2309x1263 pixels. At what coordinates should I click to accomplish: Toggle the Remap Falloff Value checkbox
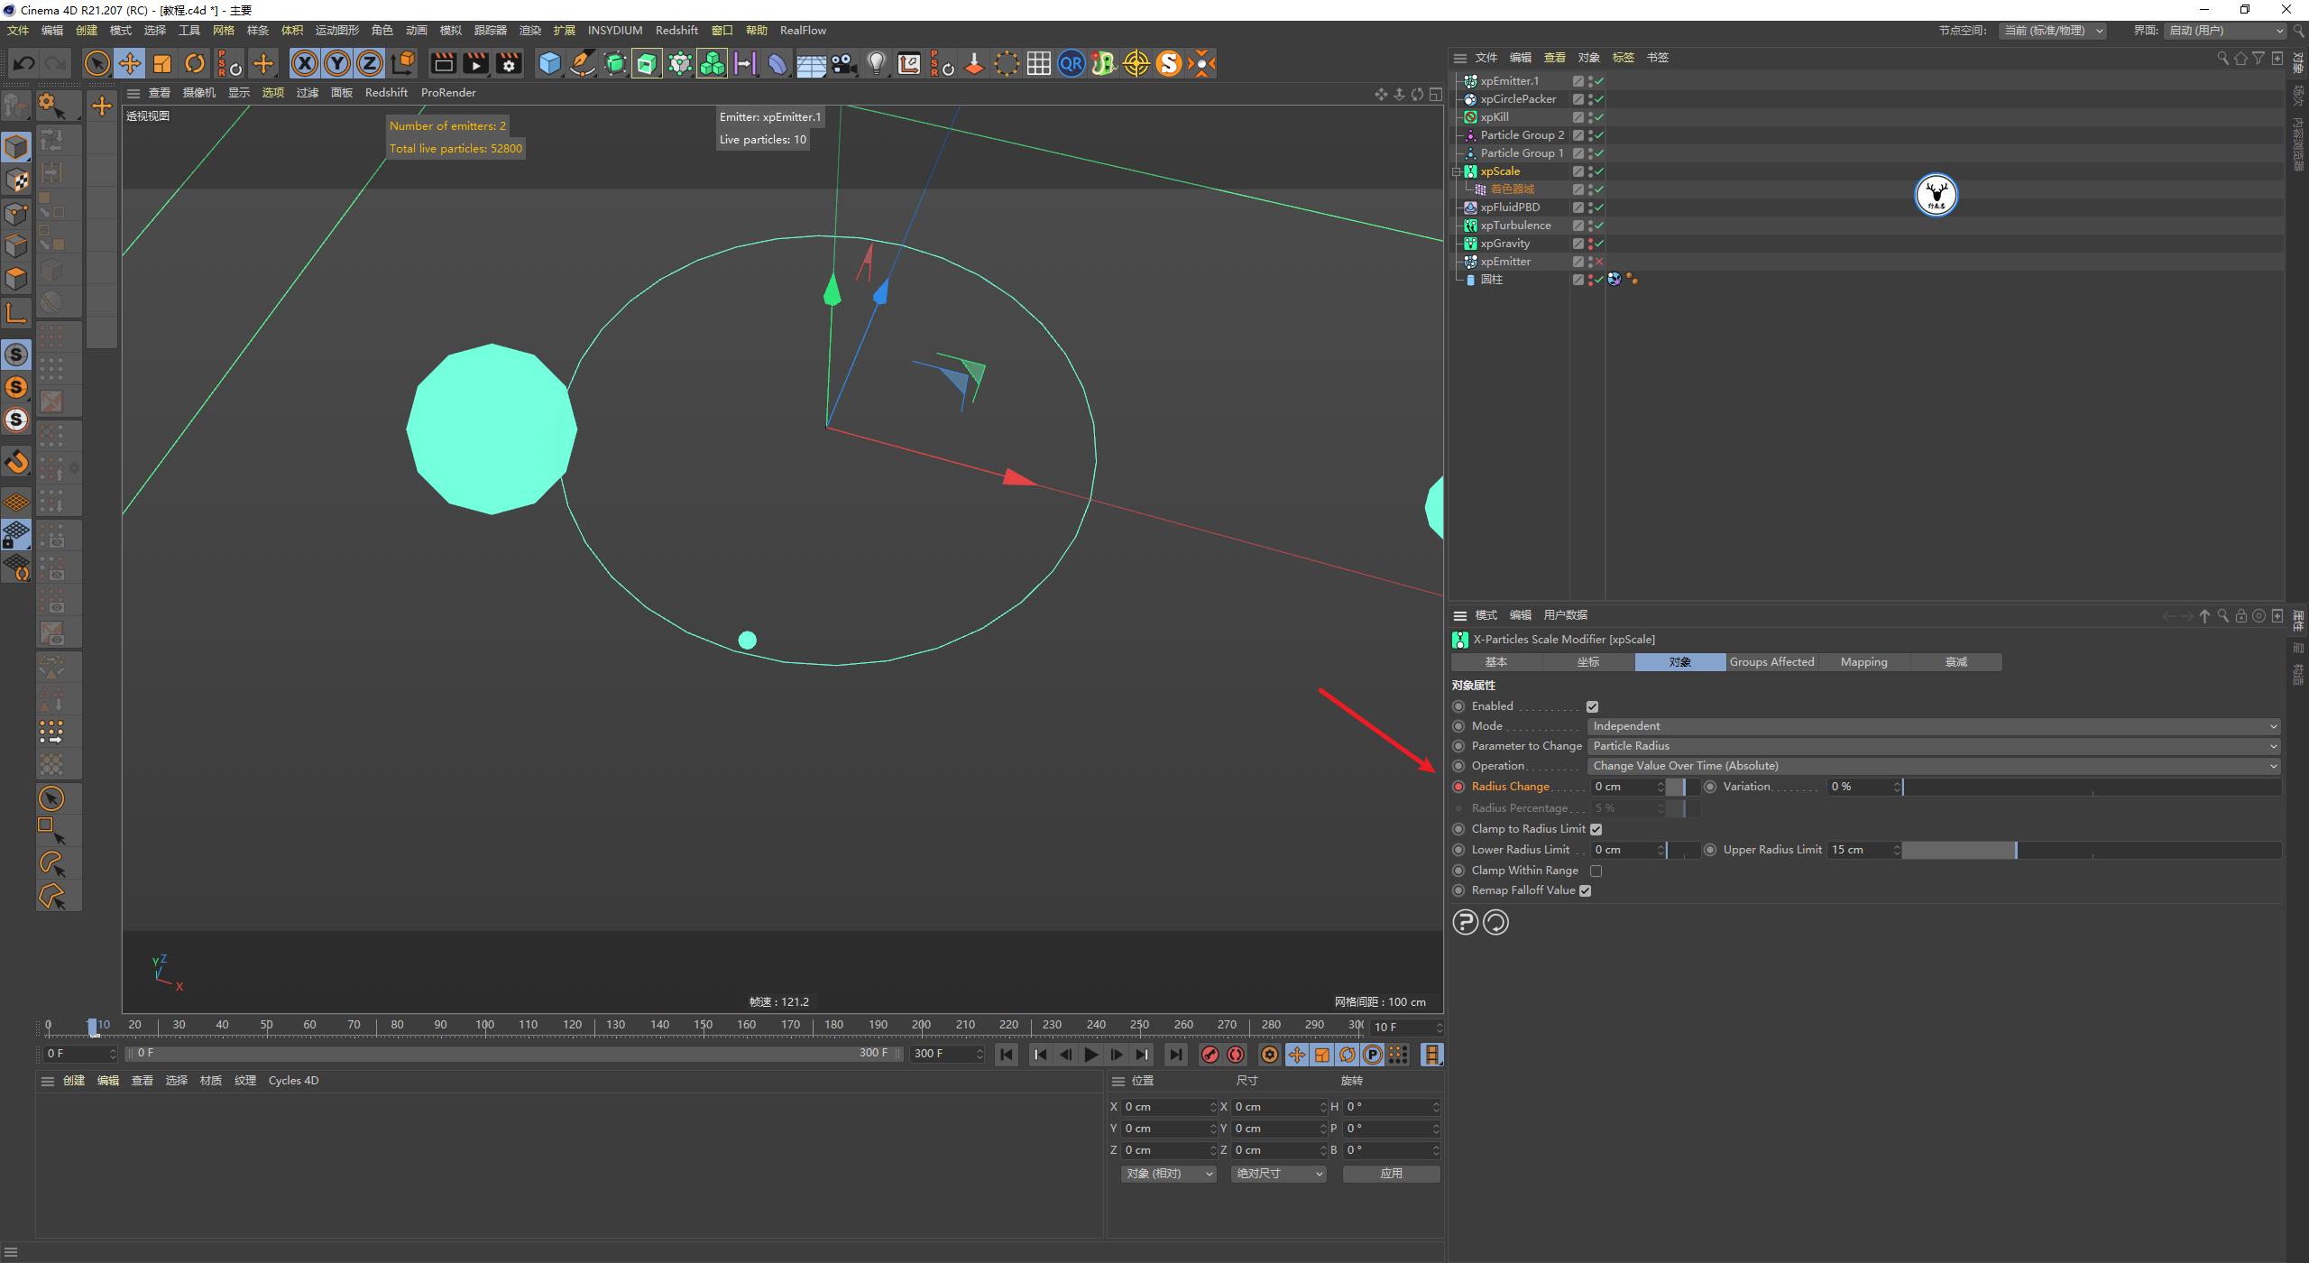pyautogui.click(x=1586, y=890)
